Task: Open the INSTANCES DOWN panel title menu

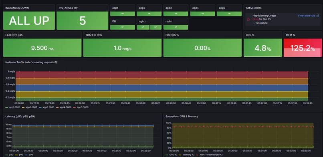Action: [x=17, y=8]
